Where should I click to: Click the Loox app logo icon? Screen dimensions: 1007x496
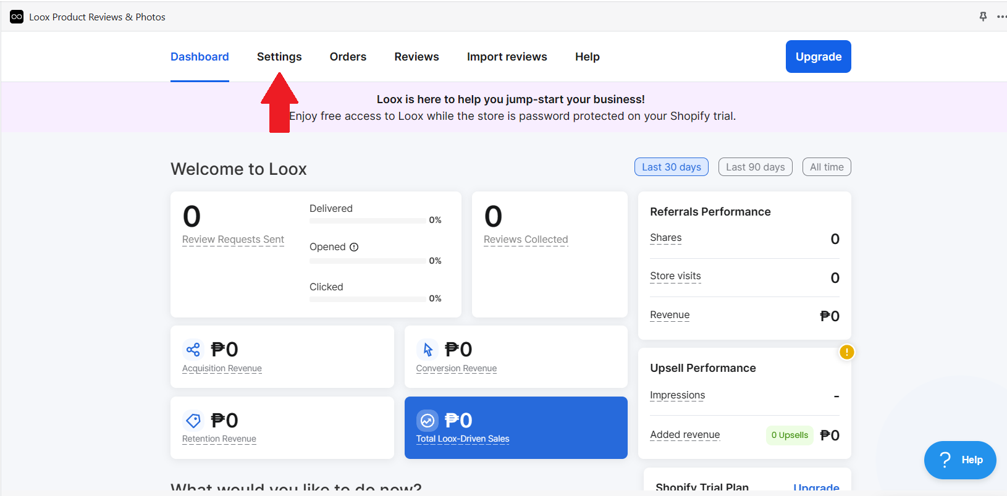[17, 17]
